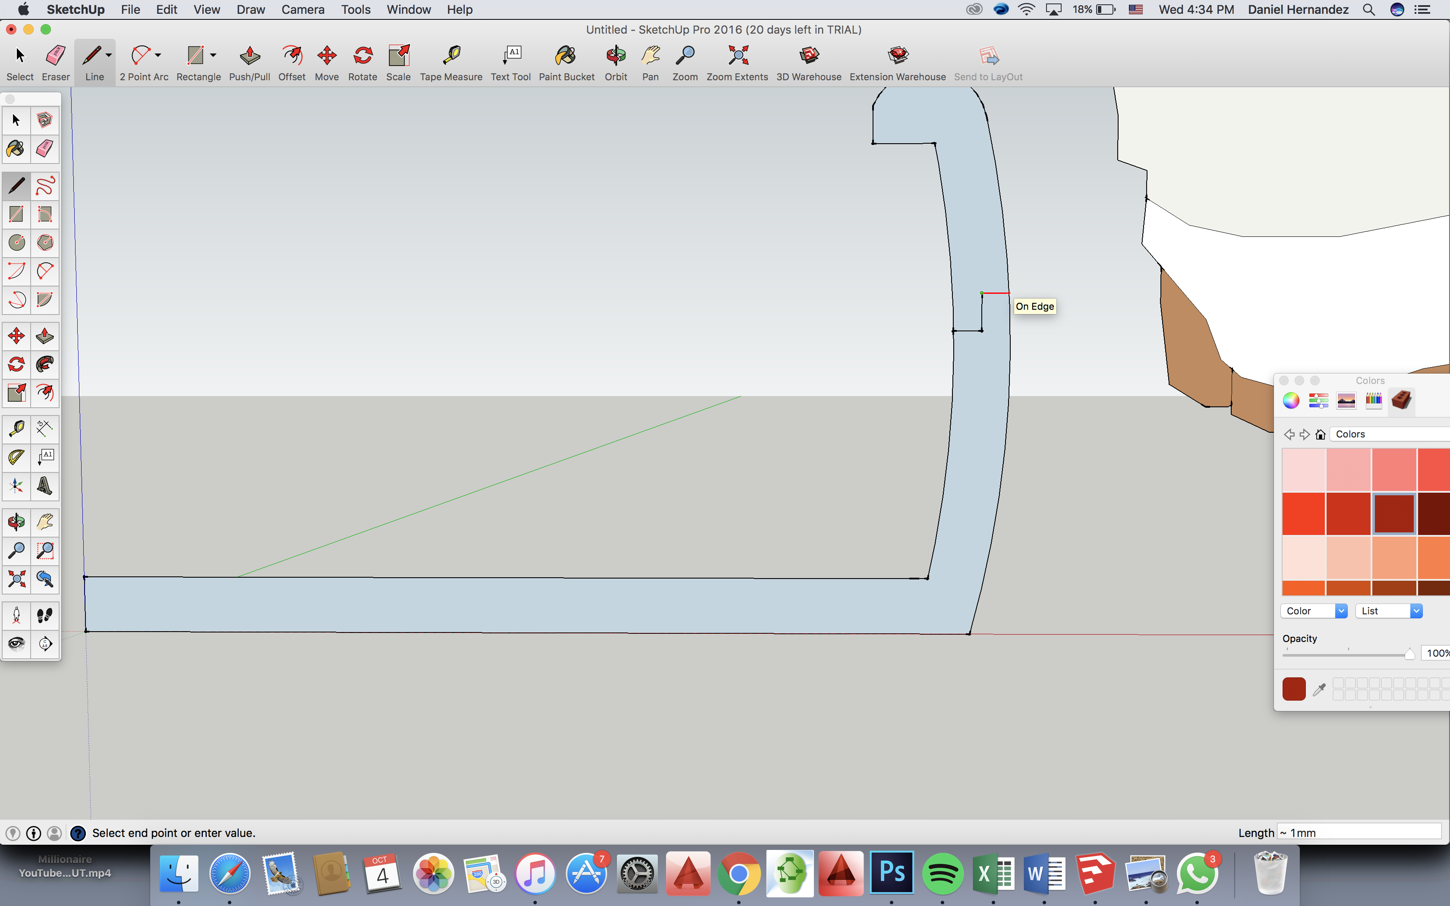Choose the Protractor tool in the left palette
This screenshot has height=906, width=1450.
[17, 457]
